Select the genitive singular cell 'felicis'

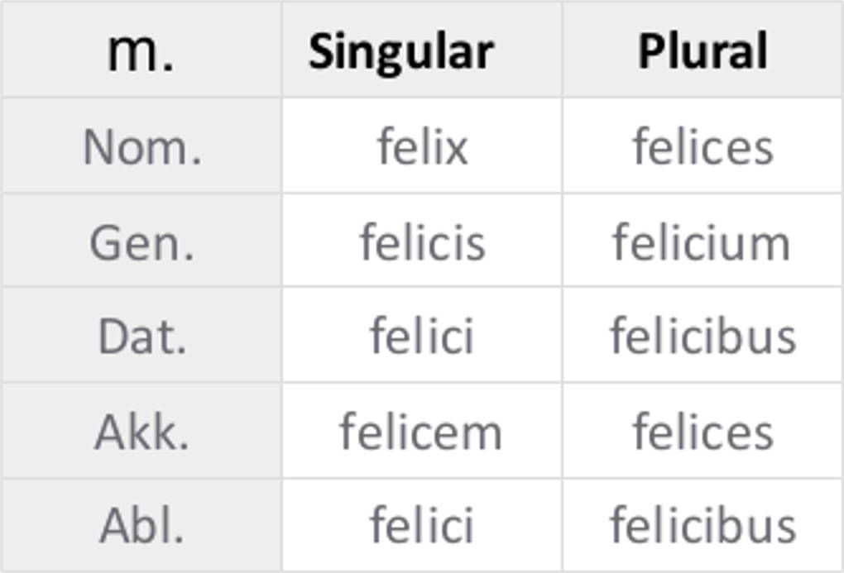coord(422,243)
